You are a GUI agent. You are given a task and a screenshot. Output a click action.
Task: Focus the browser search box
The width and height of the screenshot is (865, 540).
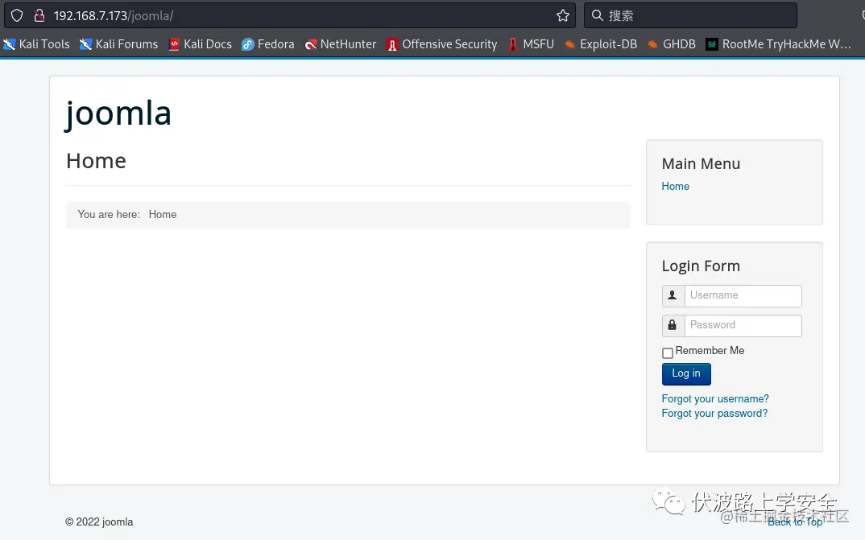click(691, 15)
